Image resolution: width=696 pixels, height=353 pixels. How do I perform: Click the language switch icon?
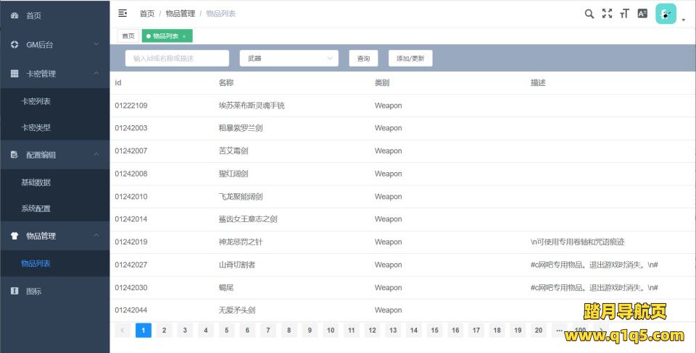click(x=642, y=13)
